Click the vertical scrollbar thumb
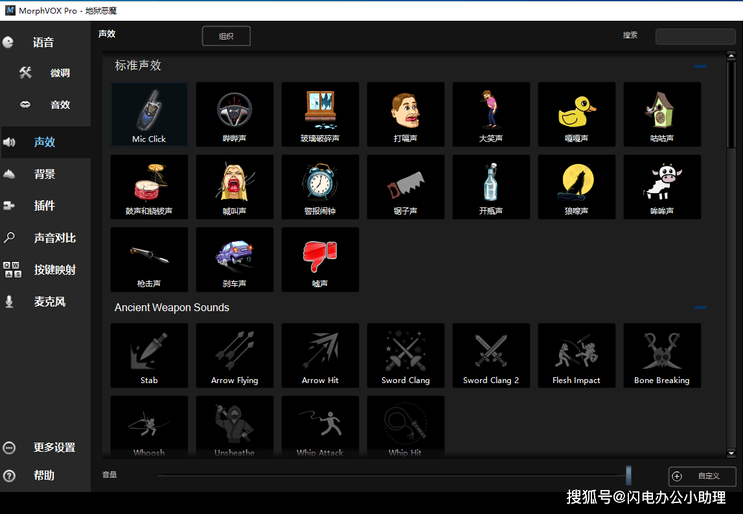The image size is (743, 514). click(731, 104)
